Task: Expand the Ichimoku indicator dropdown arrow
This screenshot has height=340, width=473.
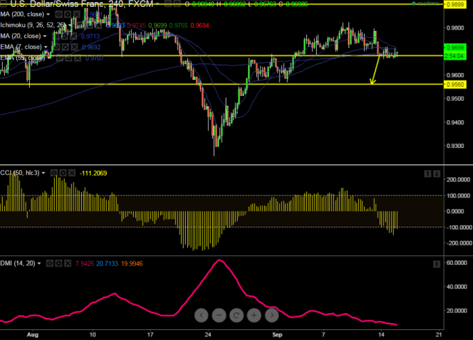Action: [x=70, y=25]
